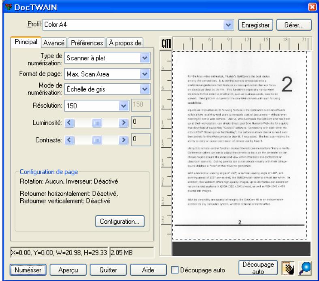Image resolution: width=319 pixels, height=281 pixels.
Task: Click the Découpage auto button
Action: (258, 268)
